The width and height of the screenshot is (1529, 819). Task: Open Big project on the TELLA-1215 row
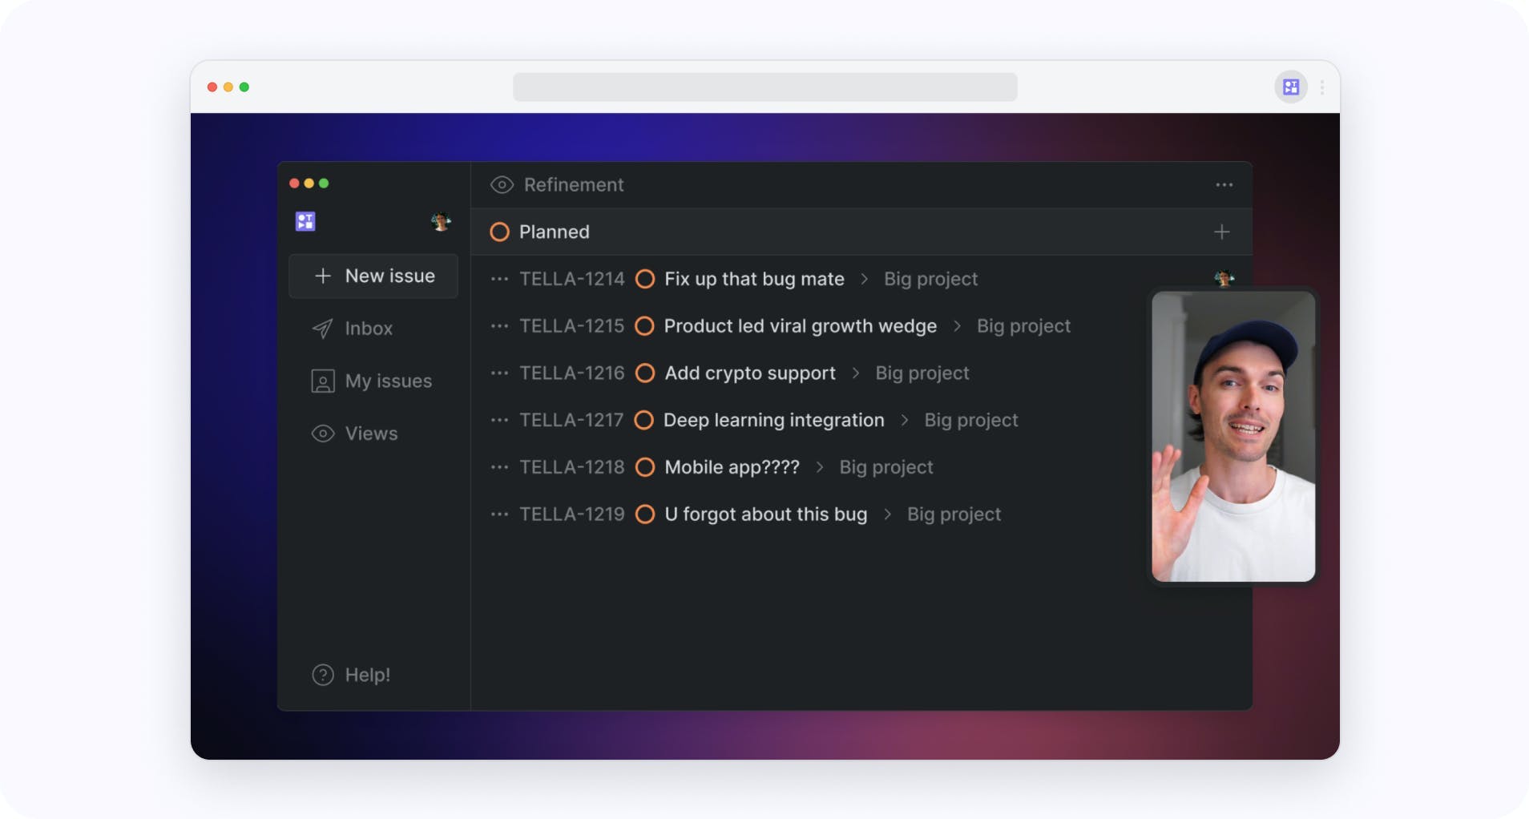tap(1023, 326)
